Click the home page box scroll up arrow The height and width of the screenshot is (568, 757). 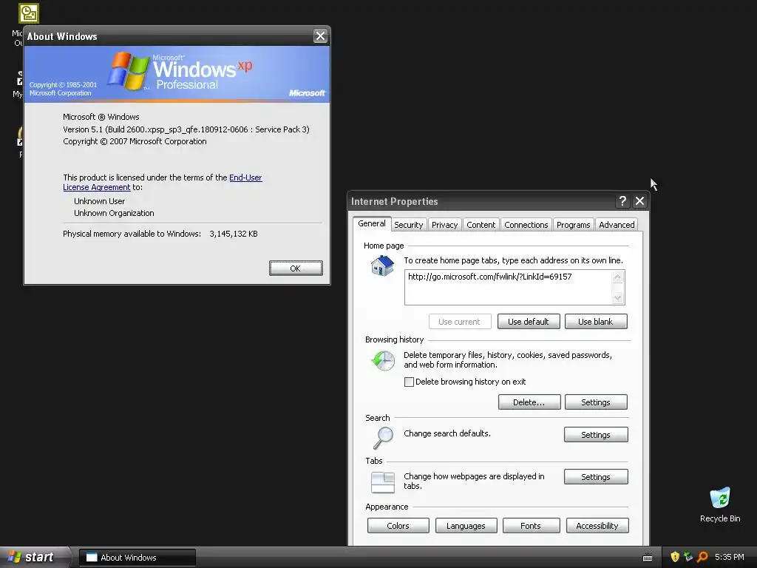coord(617,277)
